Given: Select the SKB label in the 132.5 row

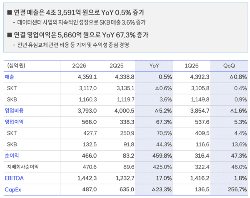Looking at the screenshot, I should coord(12,144).
